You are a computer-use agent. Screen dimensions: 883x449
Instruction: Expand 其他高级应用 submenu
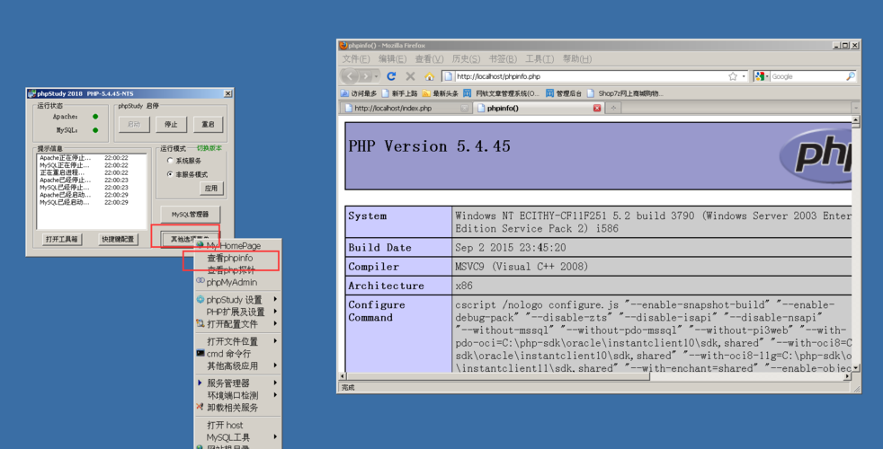point(237,365)
